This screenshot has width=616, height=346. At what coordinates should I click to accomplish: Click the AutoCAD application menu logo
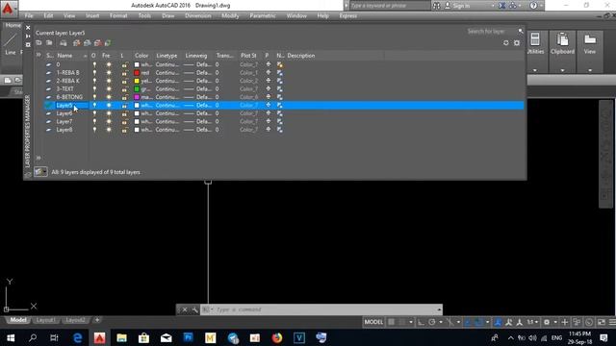8,9
